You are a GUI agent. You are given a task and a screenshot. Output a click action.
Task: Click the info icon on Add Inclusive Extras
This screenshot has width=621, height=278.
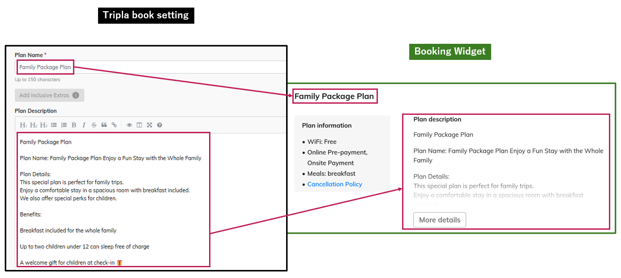[x=76, y=95]
